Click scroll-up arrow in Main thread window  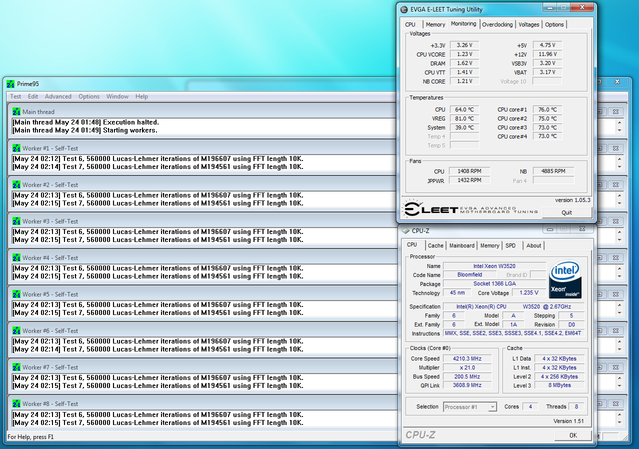point(619,122)
